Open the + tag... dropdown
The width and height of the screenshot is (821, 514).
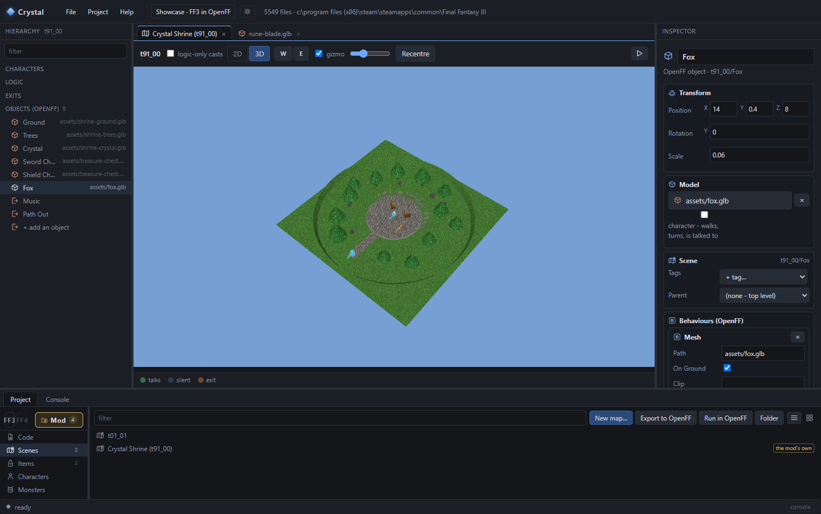point(764,277)
